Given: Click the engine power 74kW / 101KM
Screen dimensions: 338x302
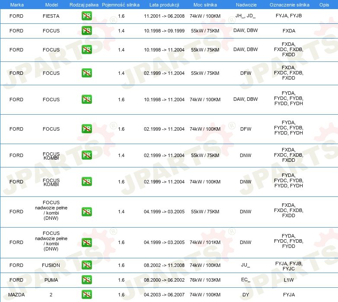Looking at the screenshot, I should 205,242.
